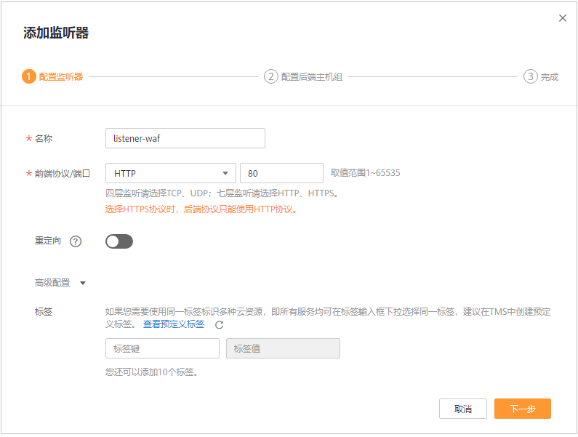Click the 标签值 input field
The image size is (578, 437).
tap(283, 348)
